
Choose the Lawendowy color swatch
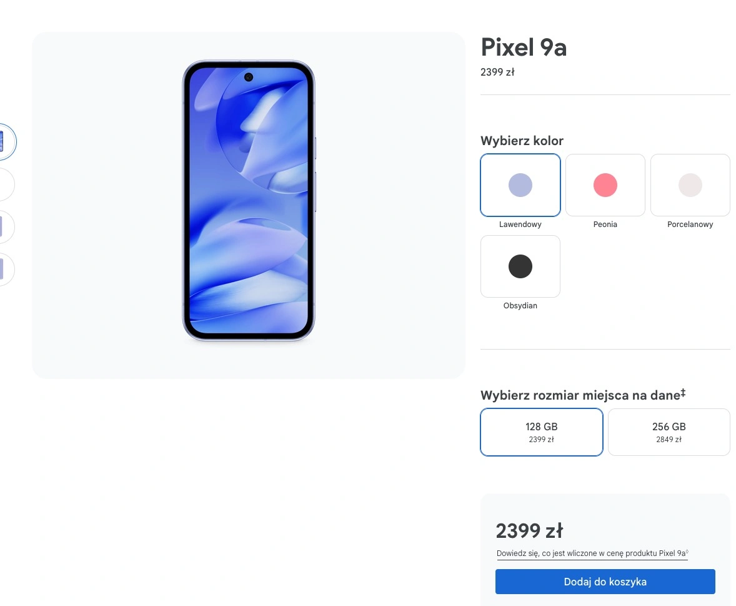(x=520, y=185)
